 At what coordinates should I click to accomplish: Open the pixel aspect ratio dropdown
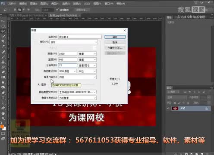pos(77,98)
